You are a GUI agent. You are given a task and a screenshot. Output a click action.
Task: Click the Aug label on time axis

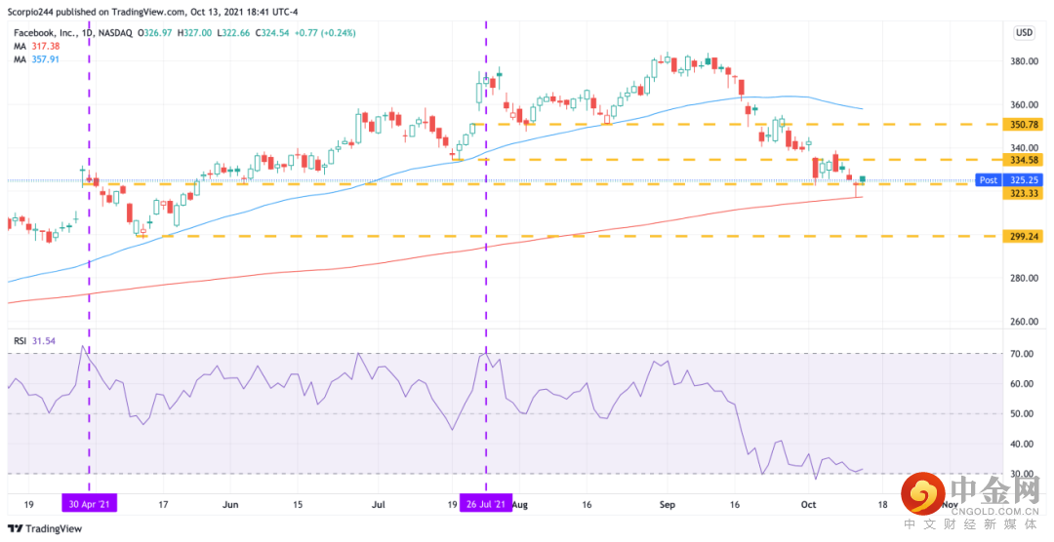521,504
